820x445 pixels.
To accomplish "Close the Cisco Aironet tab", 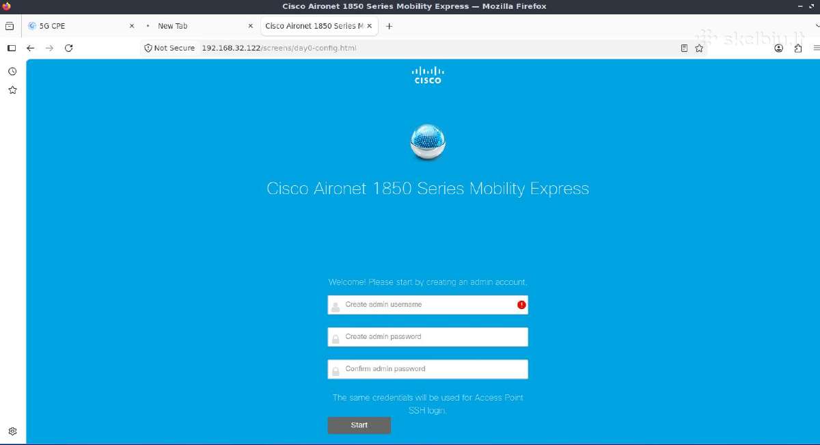I will click(370, 26).
